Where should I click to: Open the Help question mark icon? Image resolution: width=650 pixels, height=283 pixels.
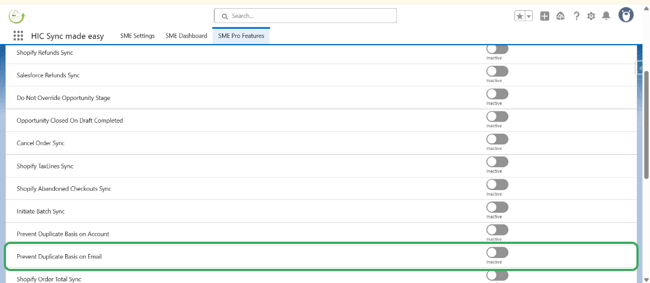tap(577, 16)
